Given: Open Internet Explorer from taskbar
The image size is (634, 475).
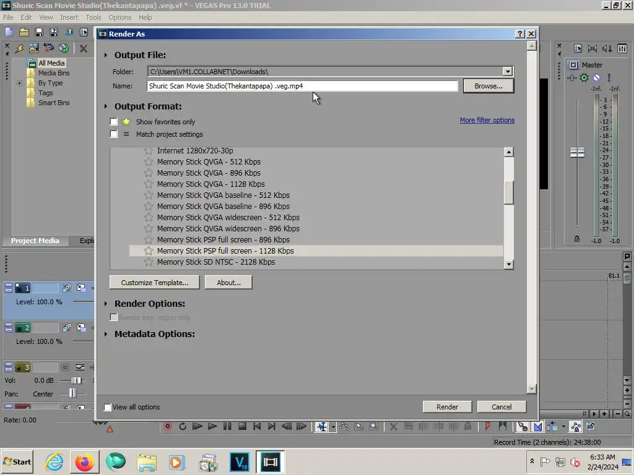Looking at the screenshot, I should pos(54,461).
